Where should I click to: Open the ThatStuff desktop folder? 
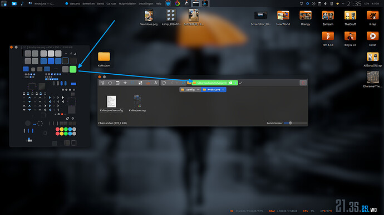350,18
